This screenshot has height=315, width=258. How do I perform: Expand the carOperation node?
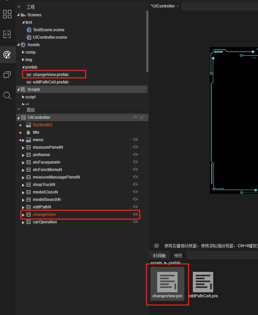click(23, 222)
